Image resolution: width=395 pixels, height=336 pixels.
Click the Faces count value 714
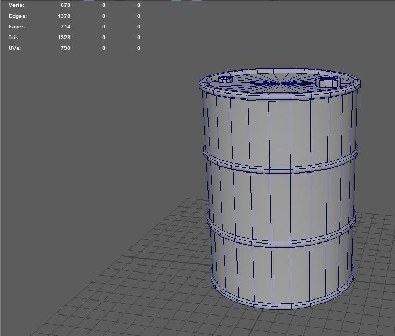[x=66, y=27]
